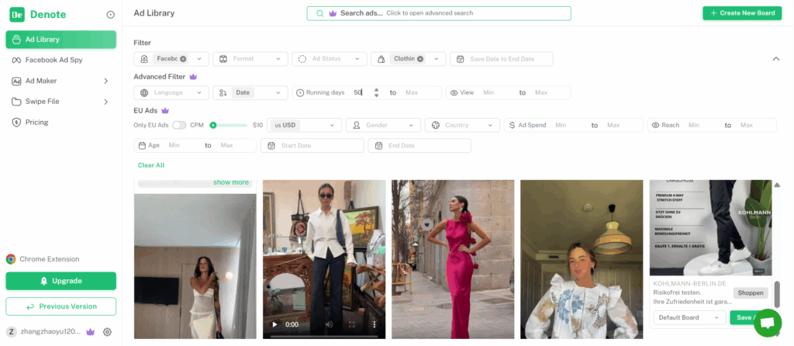Collapse sidebar with circle icon beside Denote

click(x=110, y=15)
